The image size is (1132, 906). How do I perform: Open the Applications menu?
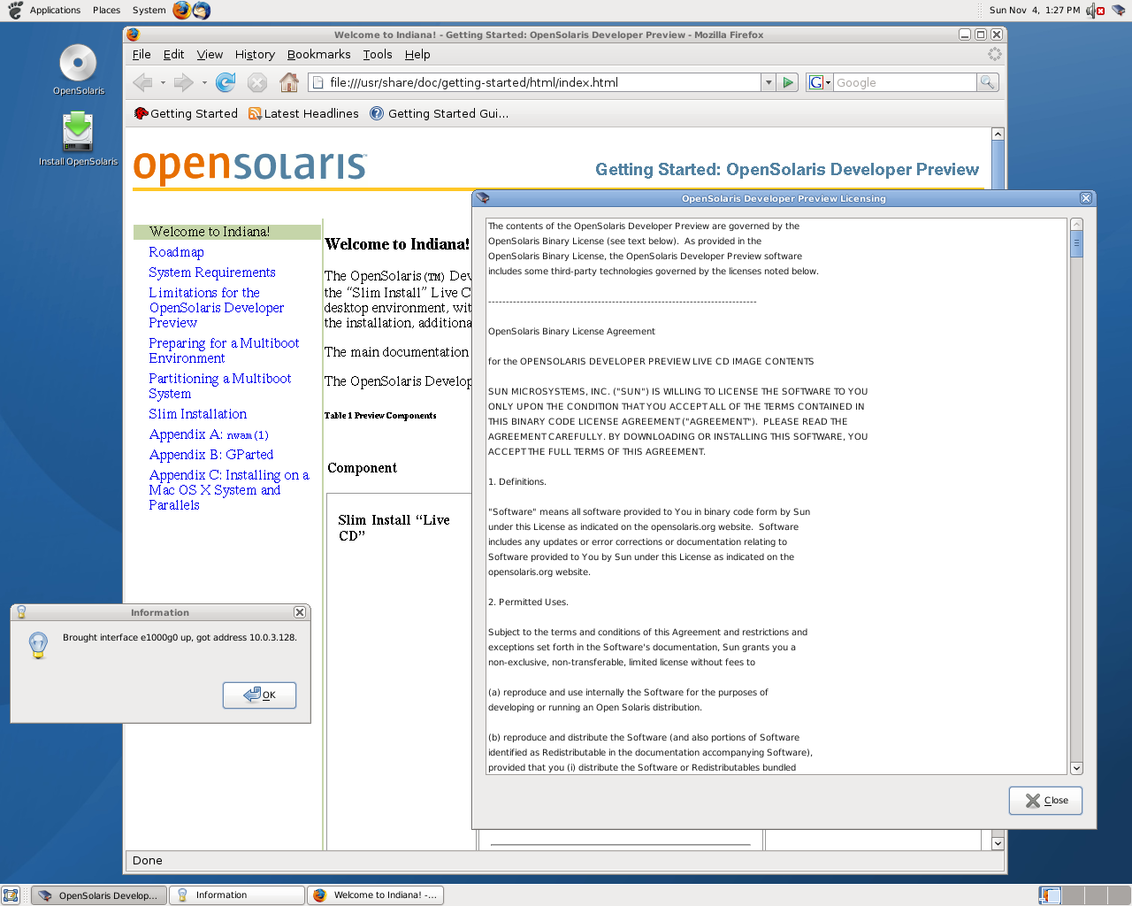pos(55,10)
